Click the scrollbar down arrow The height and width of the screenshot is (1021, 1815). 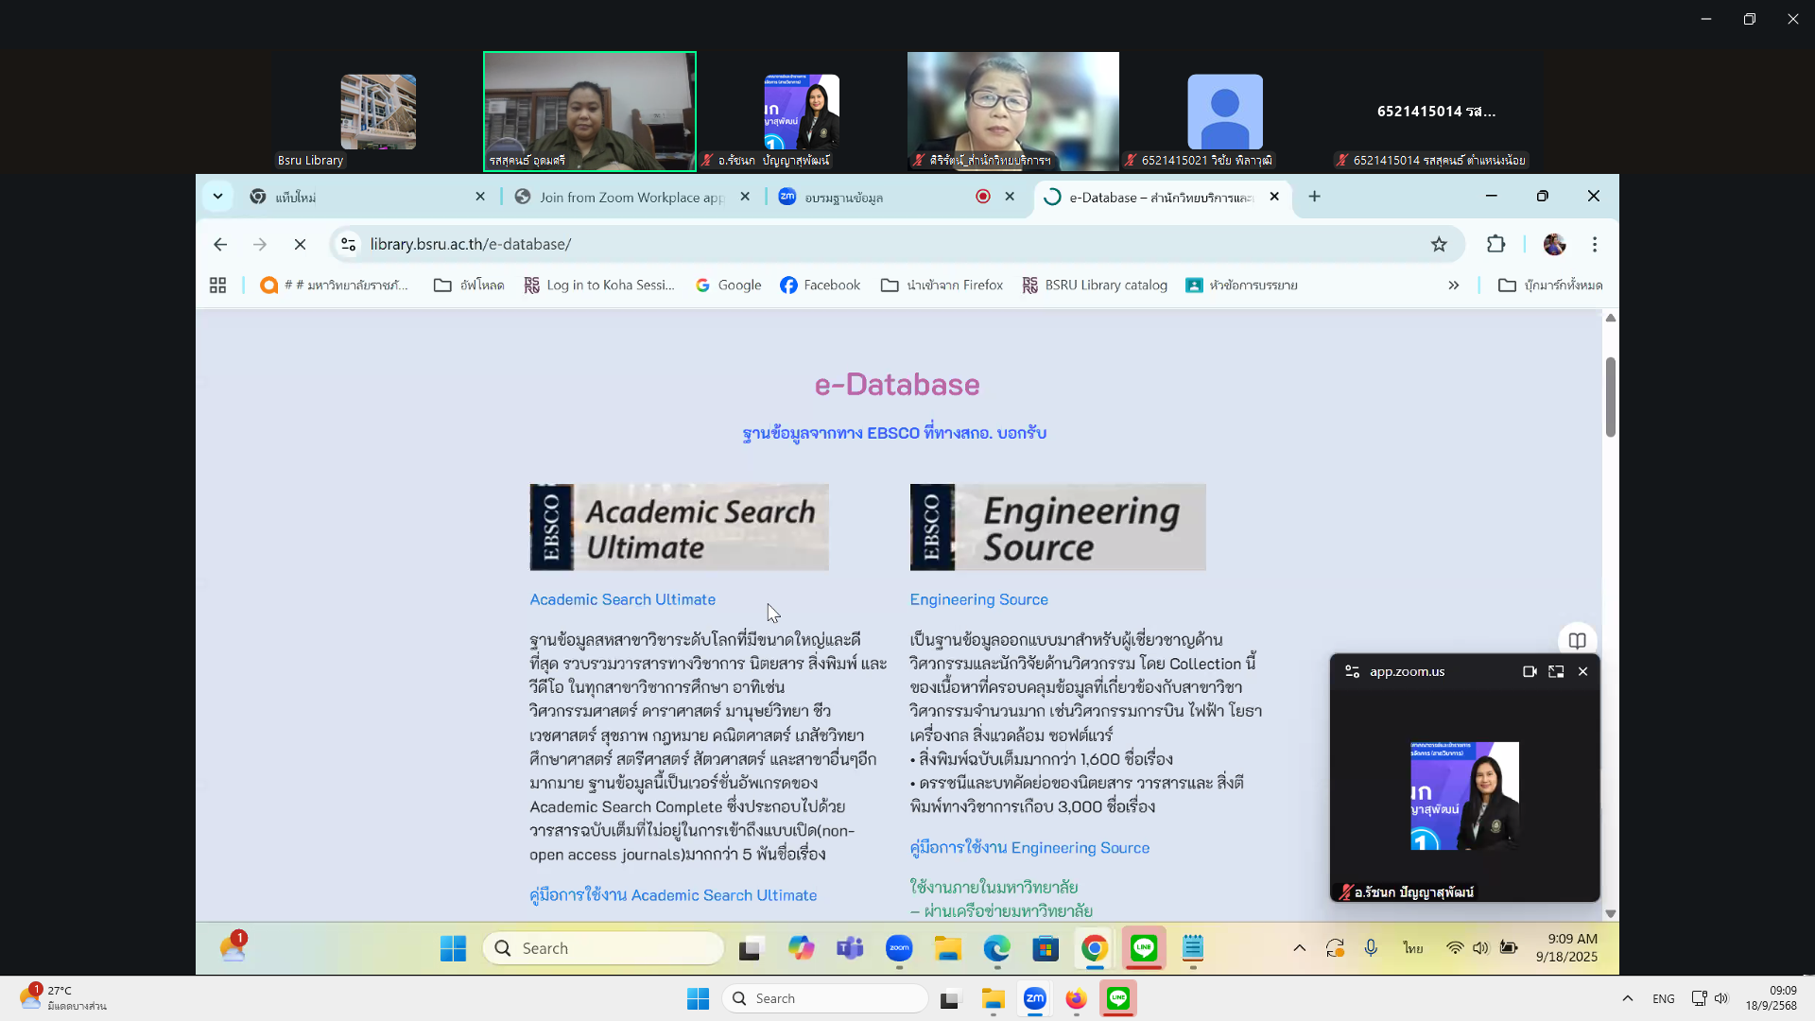(x=1611, y=913)
